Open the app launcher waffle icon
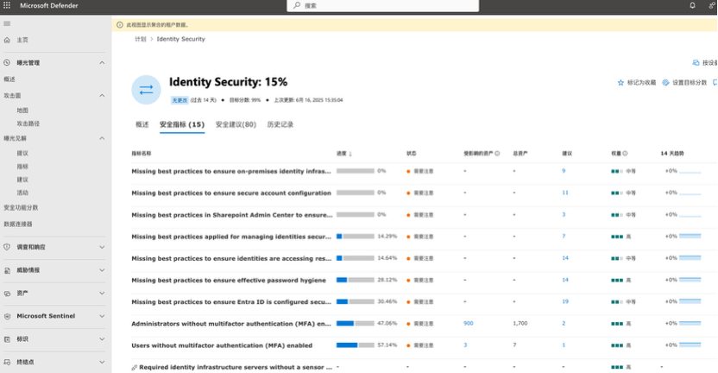 [x=7, y=5]
